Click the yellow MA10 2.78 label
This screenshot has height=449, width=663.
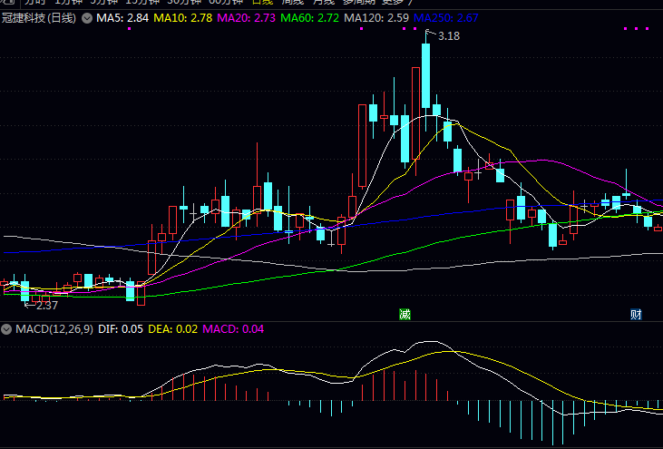click(x=184, y=18)
